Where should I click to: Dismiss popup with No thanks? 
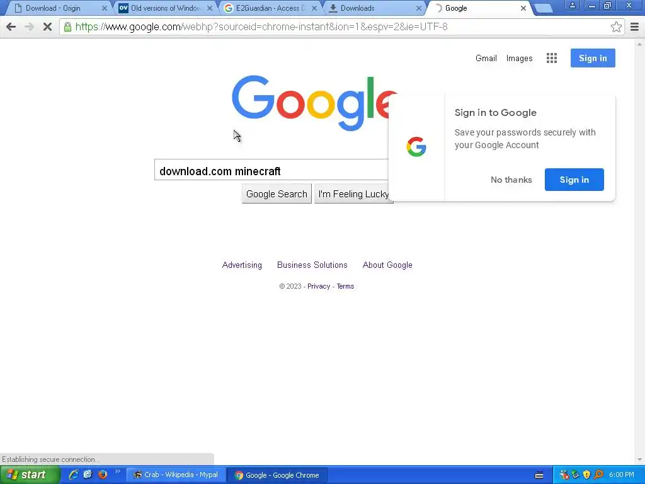511,180
